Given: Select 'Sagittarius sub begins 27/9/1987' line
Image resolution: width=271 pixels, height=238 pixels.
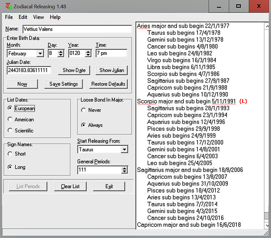Looking at the screenshot, I should point(188,81).
